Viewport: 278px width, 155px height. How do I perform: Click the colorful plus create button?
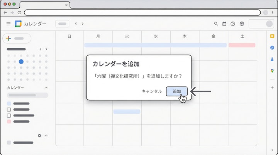[17, 39]
